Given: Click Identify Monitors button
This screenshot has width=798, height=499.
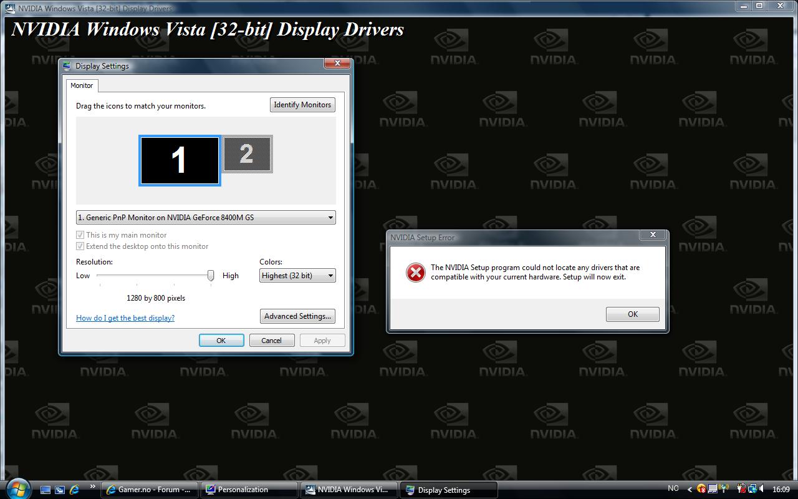Looking at the screenshot, I should click(x=302, y=105).
